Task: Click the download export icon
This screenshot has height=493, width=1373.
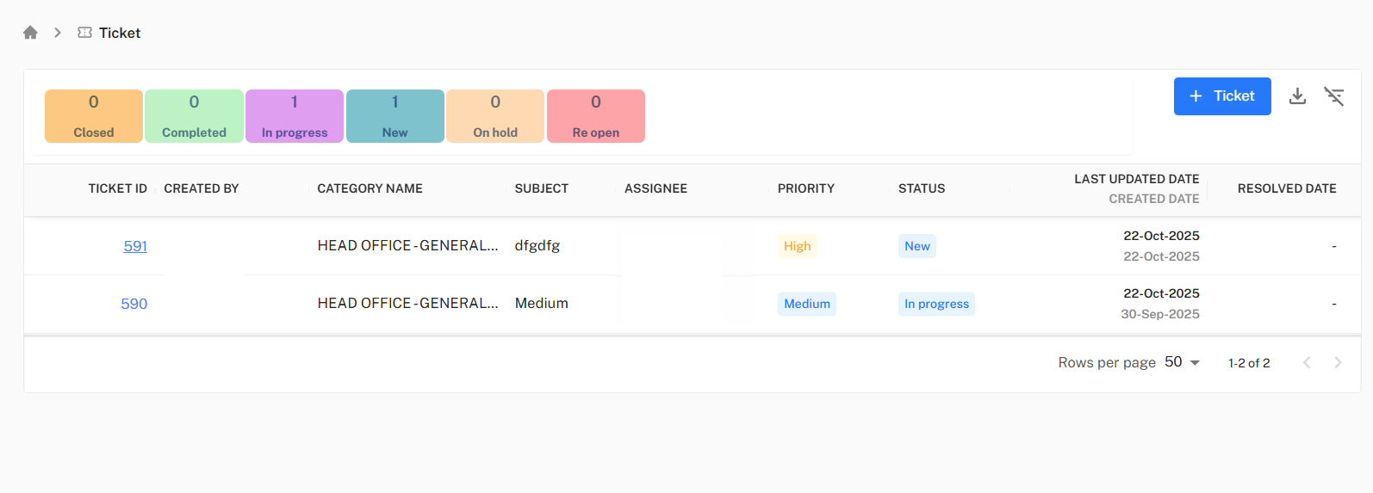Action: pos(1297,96)
